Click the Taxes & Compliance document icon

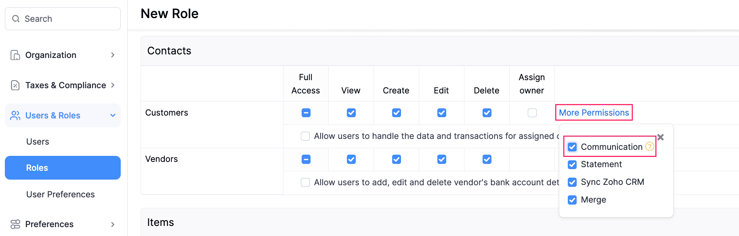click(15, 85)
